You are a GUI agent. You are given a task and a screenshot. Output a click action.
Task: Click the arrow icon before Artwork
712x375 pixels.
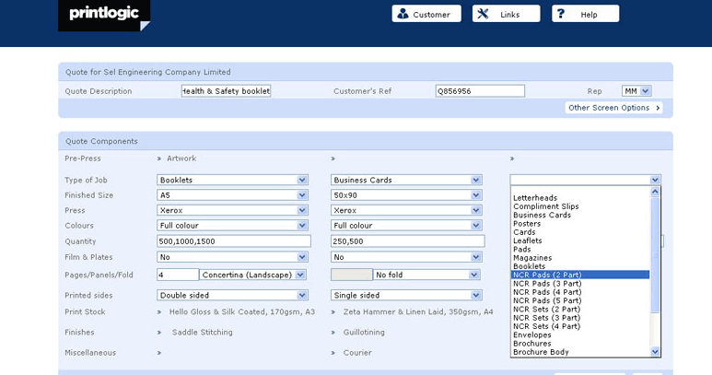(159, 158)
